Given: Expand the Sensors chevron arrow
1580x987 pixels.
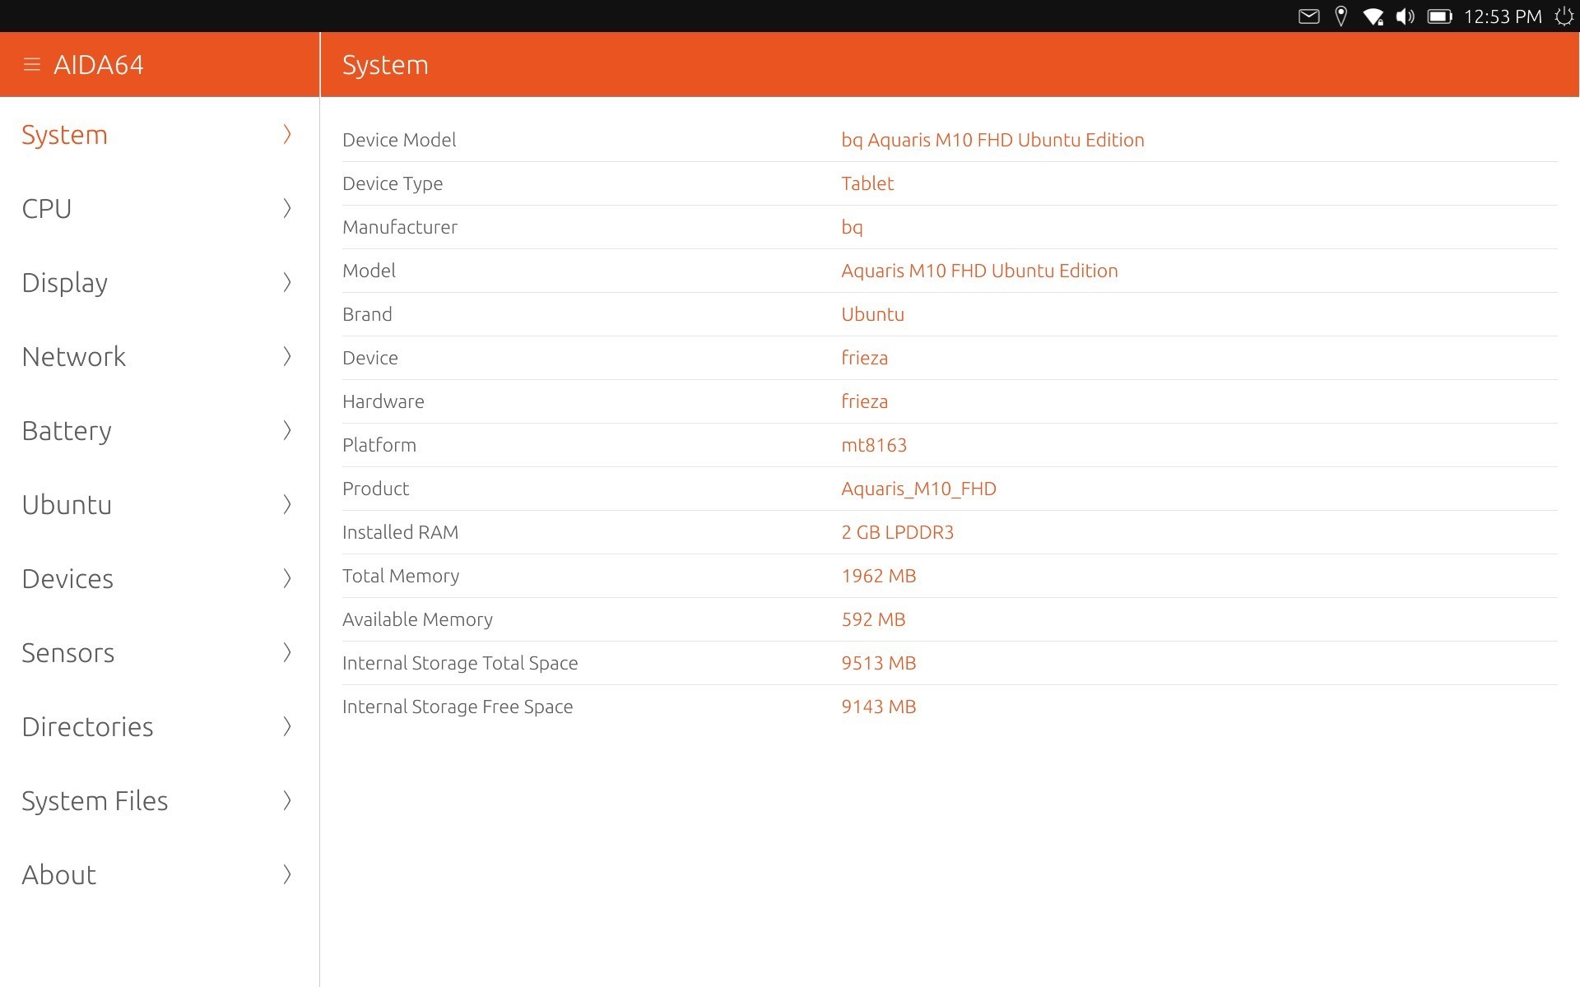Looking at the screenshot, I should [x=287, y=652].
